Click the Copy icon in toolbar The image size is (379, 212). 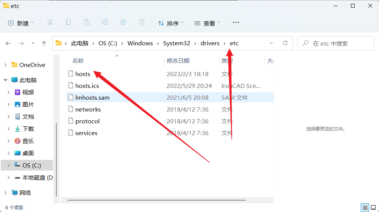coord(68,22)
